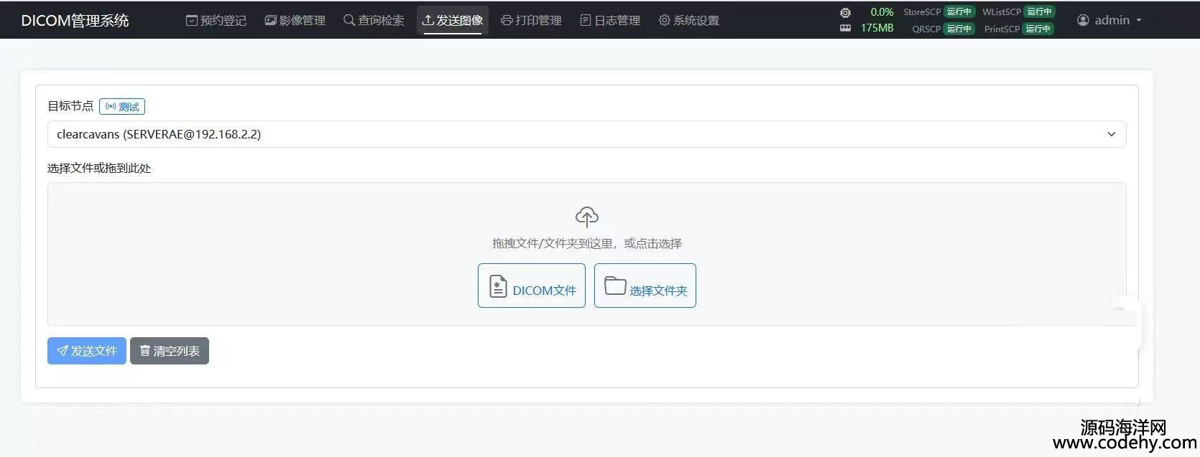Click the WListSCP running status badge
This screenshot has width=1200, height=457.
tap(1039, 11)
